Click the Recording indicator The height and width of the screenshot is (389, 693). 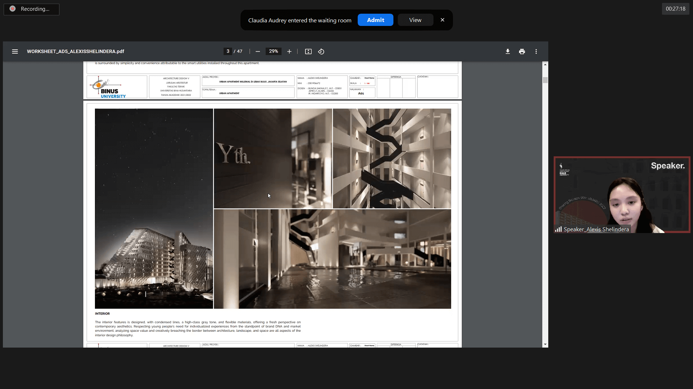(31, 9)
